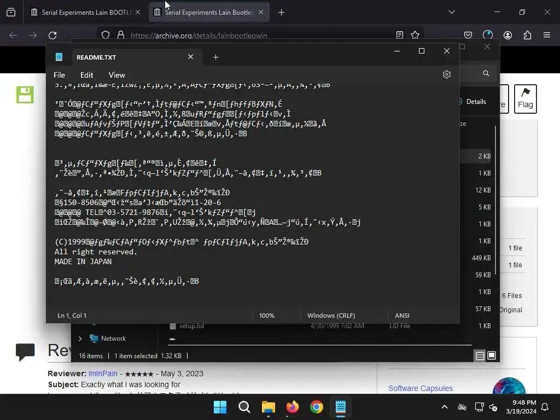Image resolution: width=560 pixels, height=420 pixels.
Task: Close the README.TXT tab
Action: click(x=190, y=57)
